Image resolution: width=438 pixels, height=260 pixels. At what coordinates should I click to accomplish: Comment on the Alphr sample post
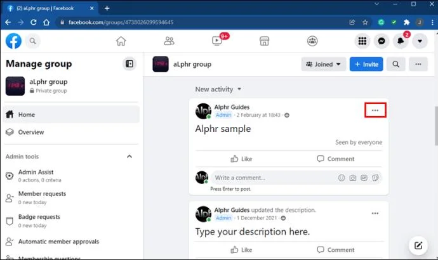pyautogui.click(x=336, y=159)
